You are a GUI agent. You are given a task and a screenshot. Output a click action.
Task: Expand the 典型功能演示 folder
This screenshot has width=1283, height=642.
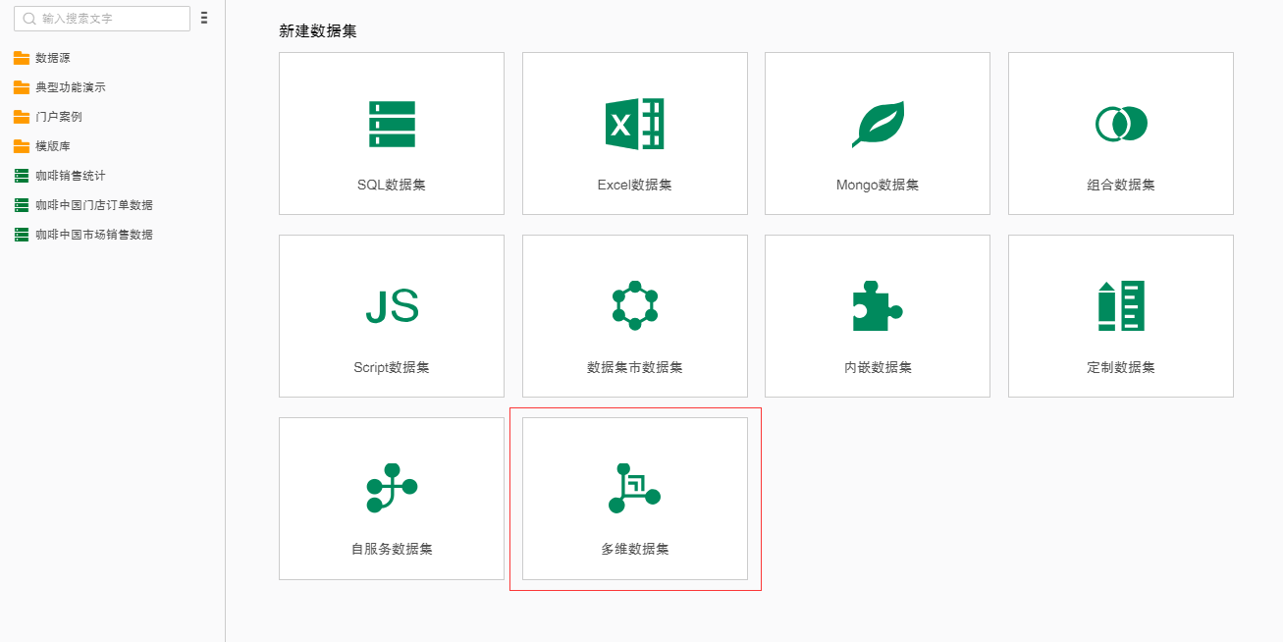click(71, 87)
